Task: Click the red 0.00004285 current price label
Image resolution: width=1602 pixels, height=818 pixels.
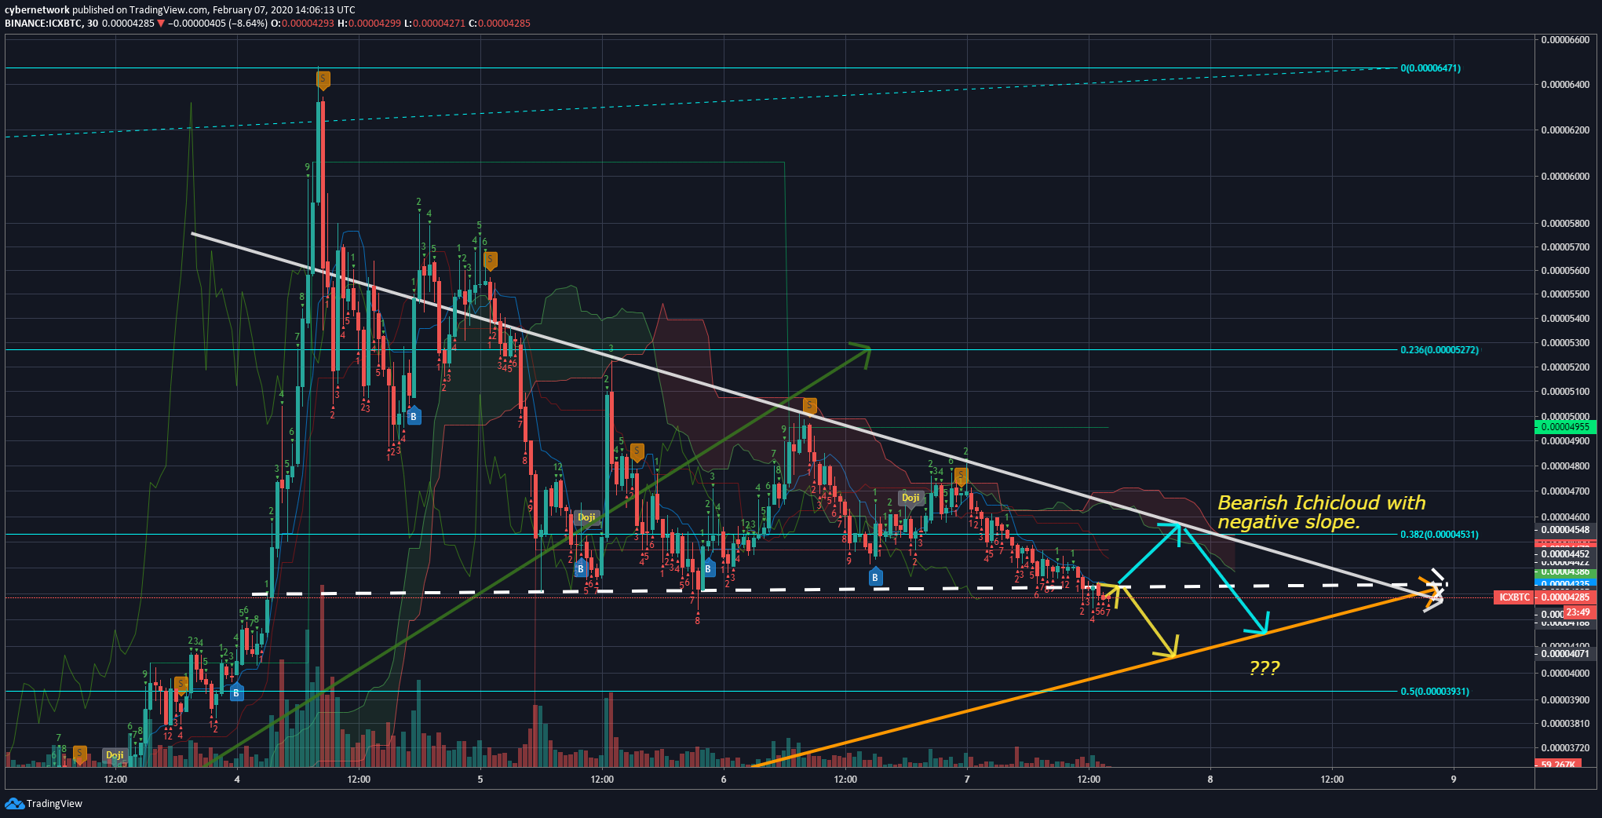Action: pos(1565,597)
